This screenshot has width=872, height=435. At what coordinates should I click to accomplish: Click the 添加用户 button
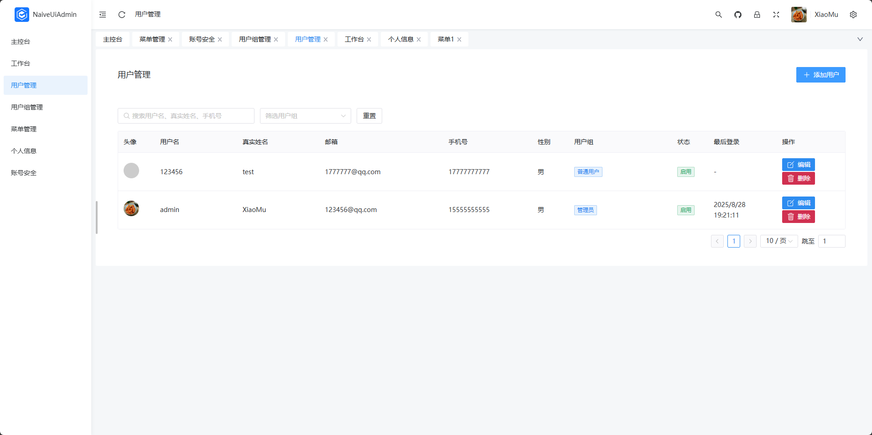[820, 74]
